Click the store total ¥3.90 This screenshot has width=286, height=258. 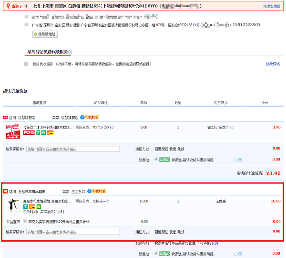[273, 173]
